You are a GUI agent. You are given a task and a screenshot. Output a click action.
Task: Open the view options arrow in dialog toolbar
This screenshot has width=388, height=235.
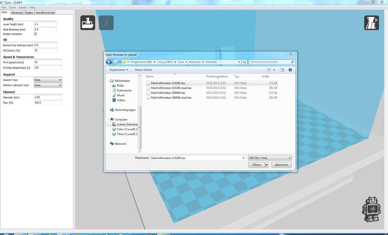(274, 70)
